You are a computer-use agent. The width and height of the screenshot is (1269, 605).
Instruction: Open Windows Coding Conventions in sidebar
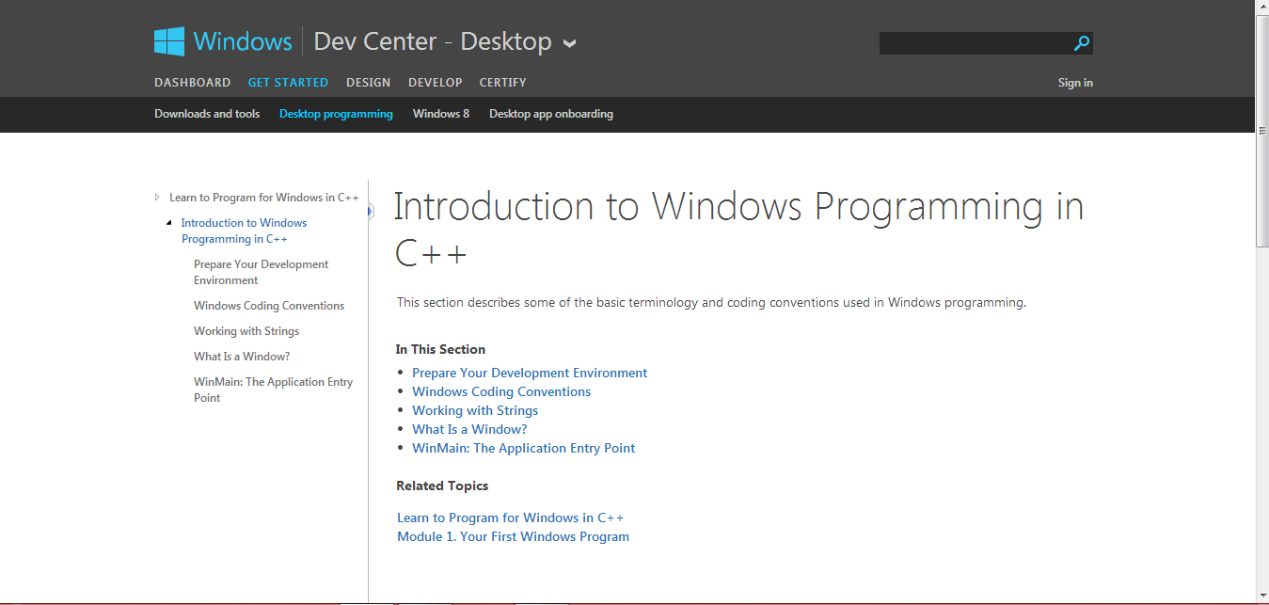[x=269, y=306]
